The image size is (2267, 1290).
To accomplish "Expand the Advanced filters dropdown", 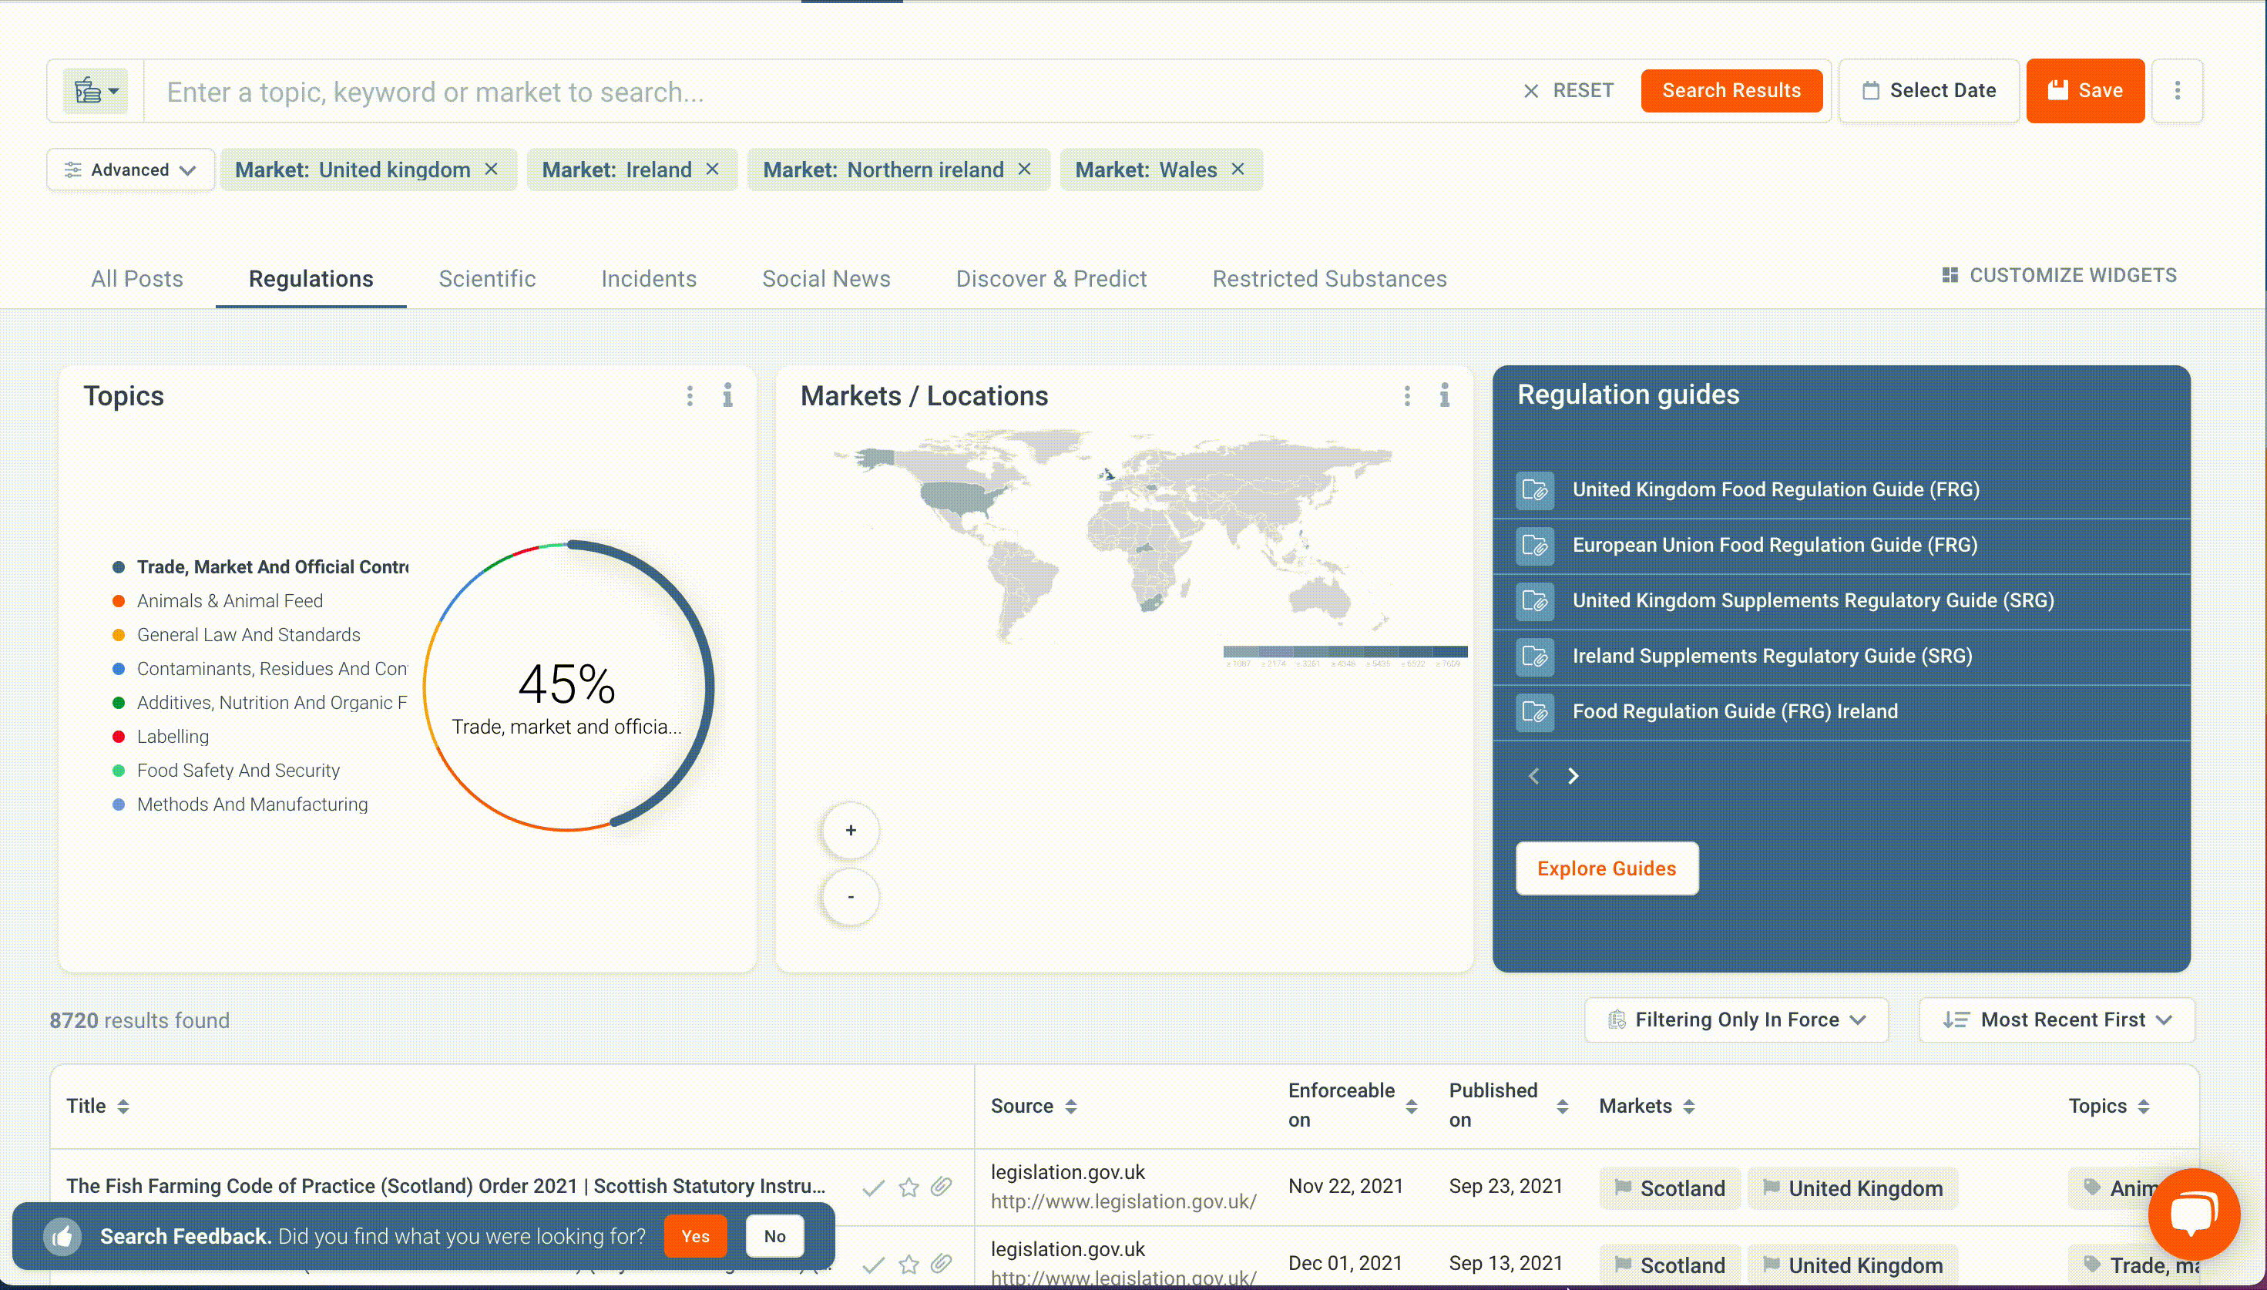I will (x=130, y=170).
